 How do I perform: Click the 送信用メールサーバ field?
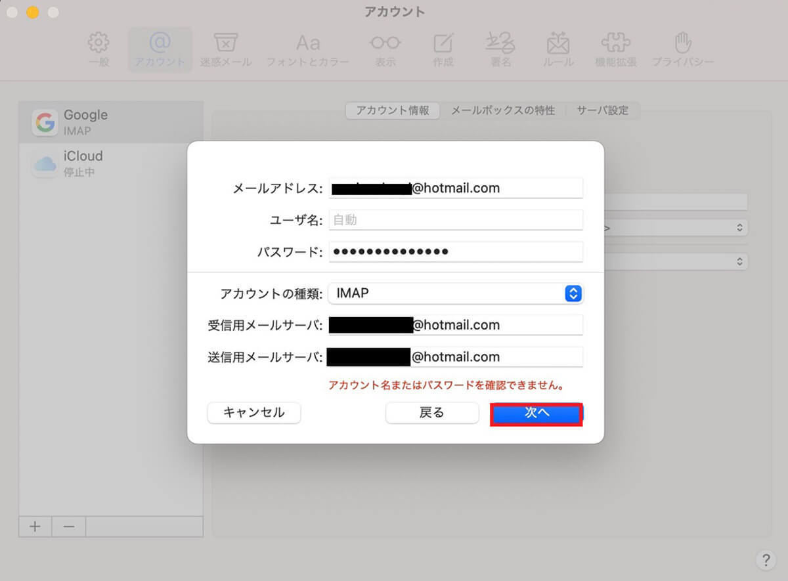point(456,356)
